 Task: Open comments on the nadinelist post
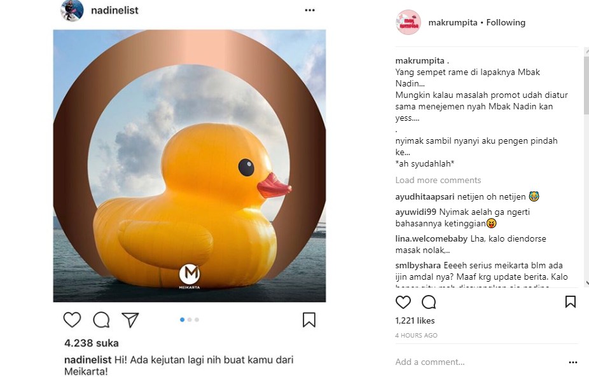[101, 320]
